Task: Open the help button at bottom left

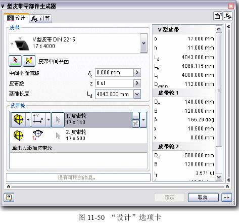Action: tap(9, 197)
